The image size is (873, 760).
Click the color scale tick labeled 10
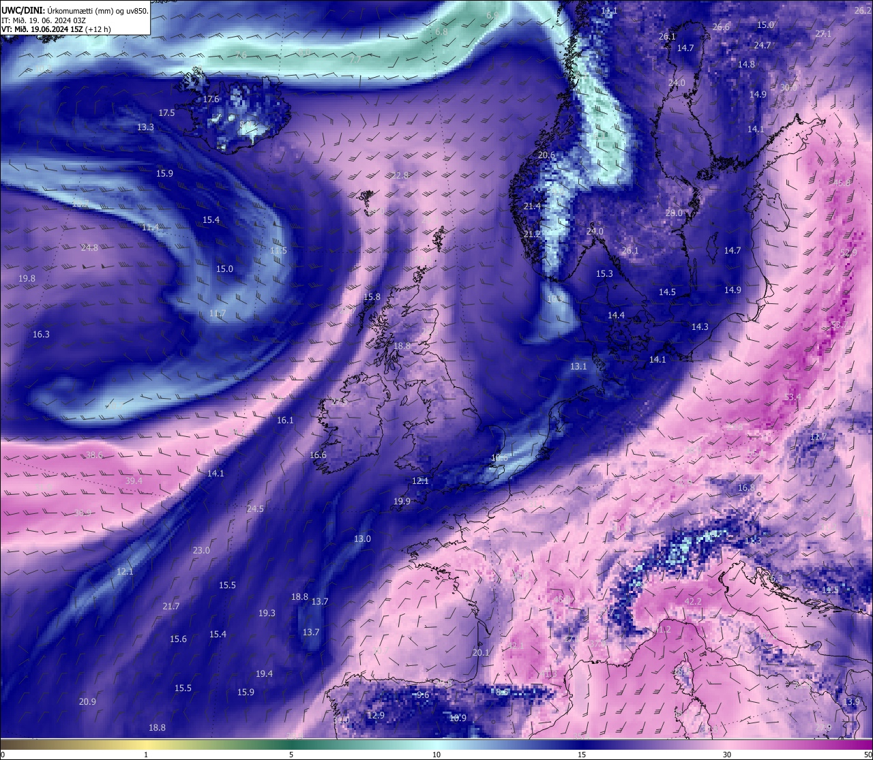pos(436,755)
